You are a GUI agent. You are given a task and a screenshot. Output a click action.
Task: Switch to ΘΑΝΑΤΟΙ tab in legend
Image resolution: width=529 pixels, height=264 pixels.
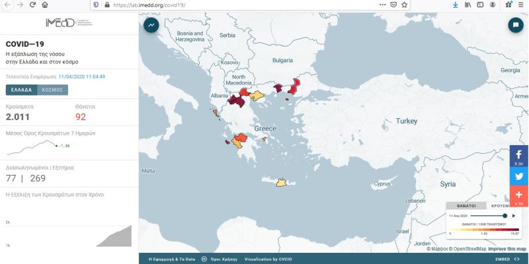tap(466, 206)
